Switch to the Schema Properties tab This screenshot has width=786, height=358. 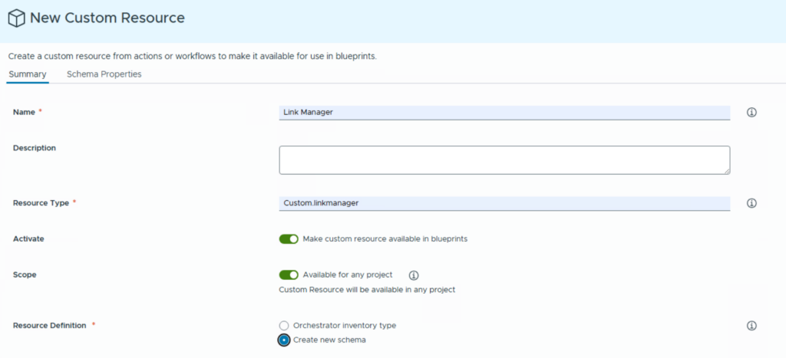(x=104, y=74)
